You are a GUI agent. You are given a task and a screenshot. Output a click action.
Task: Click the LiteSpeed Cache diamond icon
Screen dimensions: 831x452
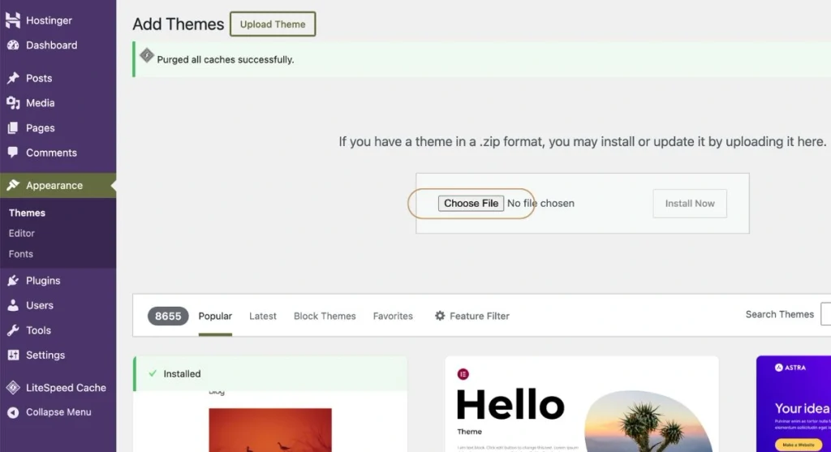point(13,387)
